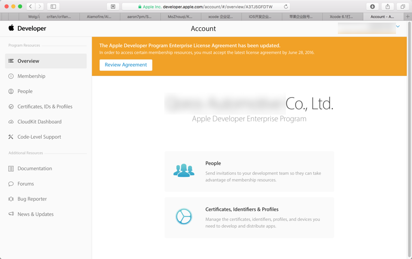Select the Account tab
412x259 pixels.
click(382, 16)
